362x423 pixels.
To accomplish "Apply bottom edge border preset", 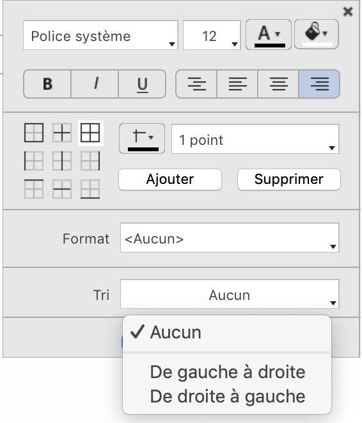I will point(90,189).
